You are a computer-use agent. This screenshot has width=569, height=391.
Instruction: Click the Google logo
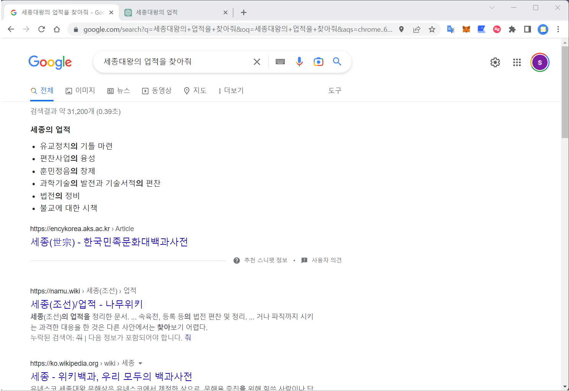[50, 62]
